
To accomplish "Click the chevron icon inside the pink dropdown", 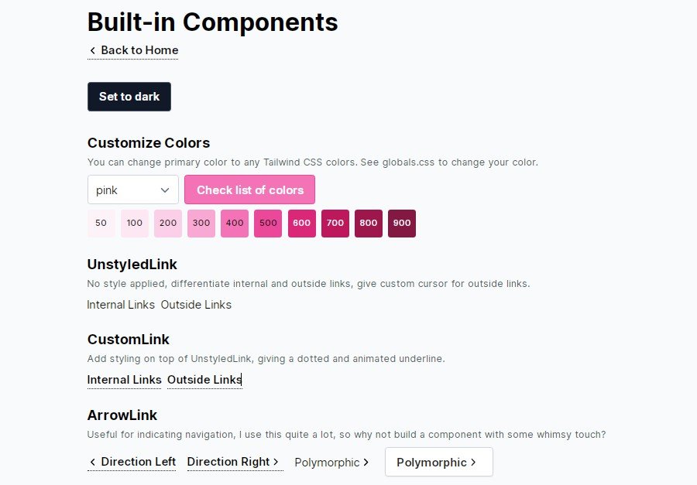I will tap(165, 190).
